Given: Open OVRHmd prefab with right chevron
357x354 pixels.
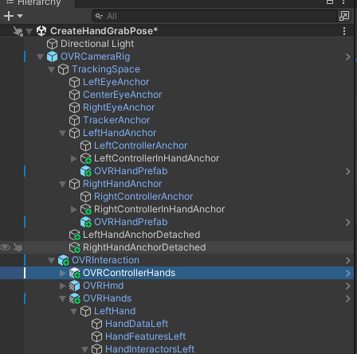Looking at the screenshot, I should [347, 286].
